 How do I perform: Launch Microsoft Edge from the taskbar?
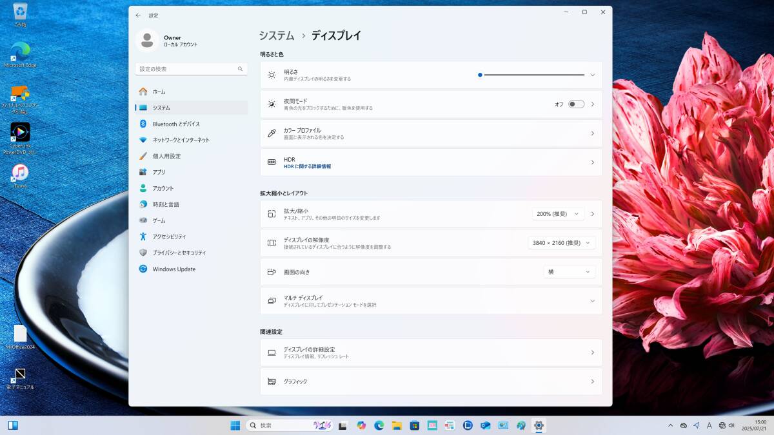point(379,425)
